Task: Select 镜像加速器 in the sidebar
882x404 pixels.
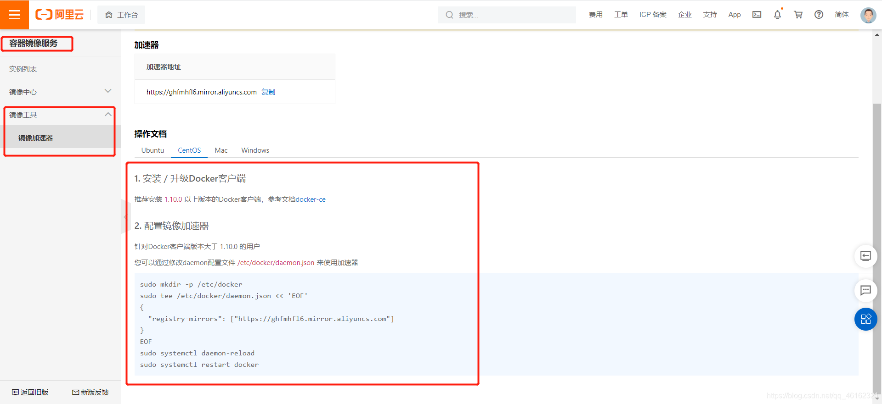Action: point(60,138)
